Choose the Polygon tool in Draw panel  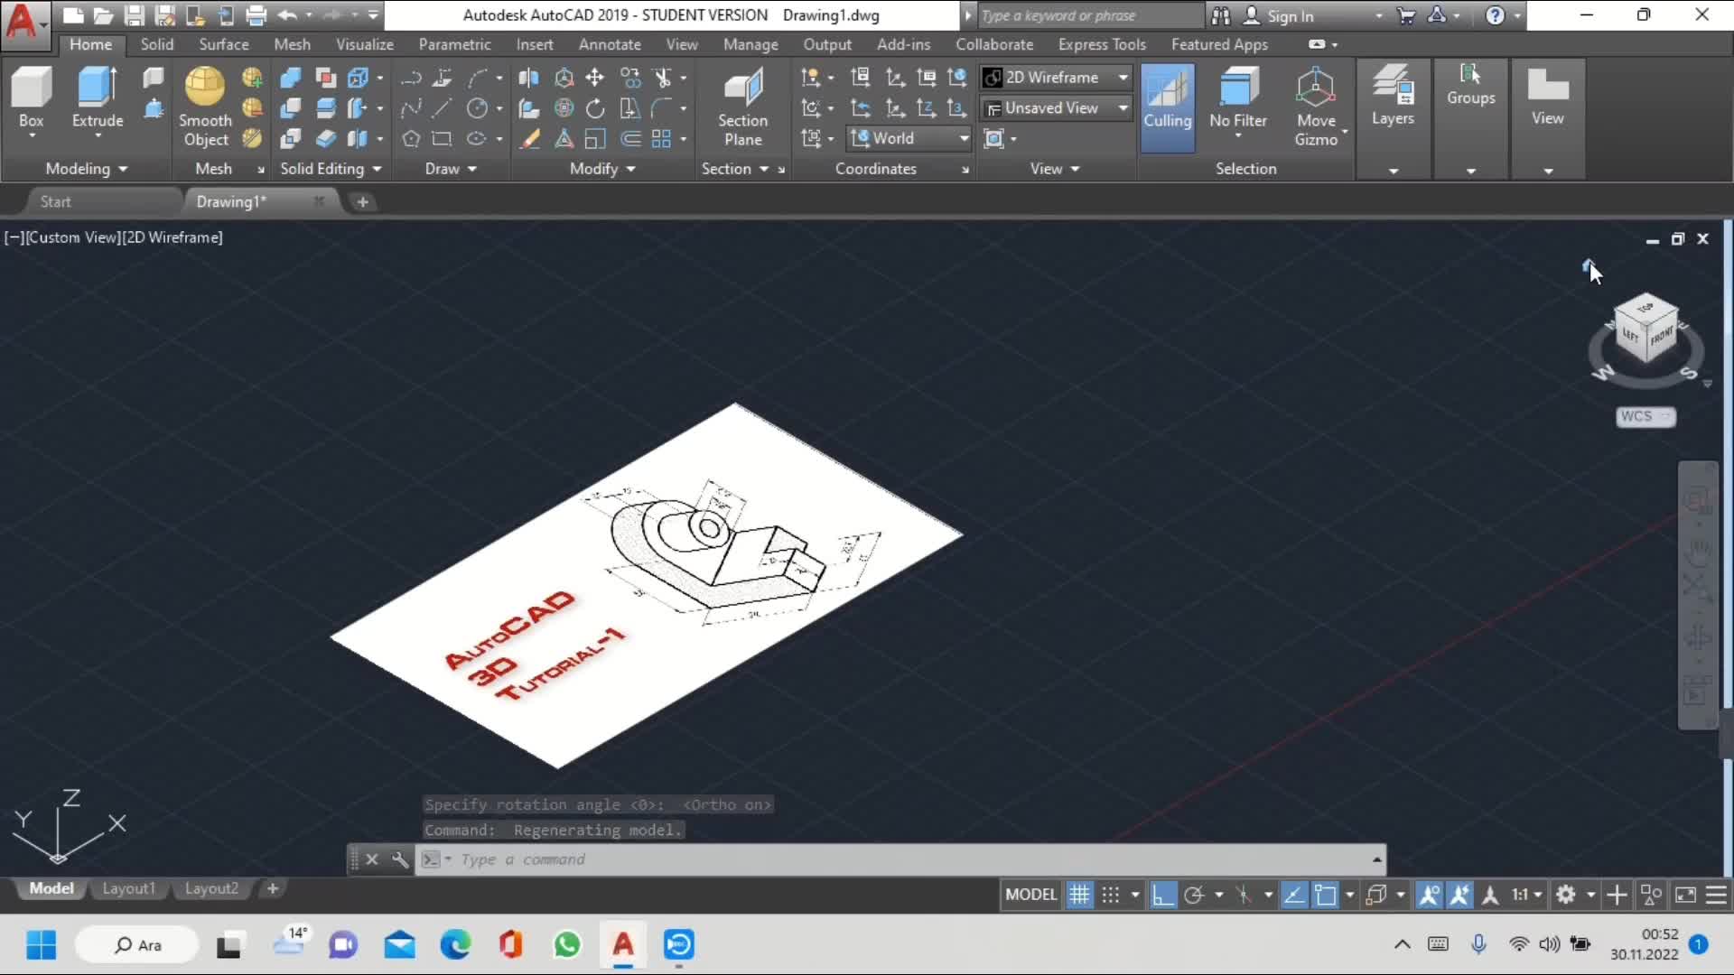tap(411, 139)
